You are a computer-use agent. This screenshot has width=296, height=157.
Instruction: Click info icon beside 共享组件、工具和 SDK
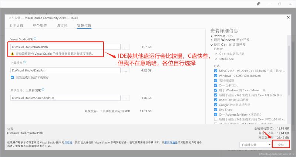(x=43, y=89)
